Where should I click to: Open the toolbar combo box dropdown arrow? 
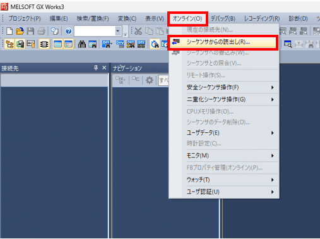[x=118, y=32]
